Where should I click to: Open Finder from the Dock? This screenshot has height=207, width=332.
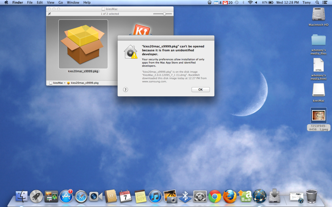(22, 196)
